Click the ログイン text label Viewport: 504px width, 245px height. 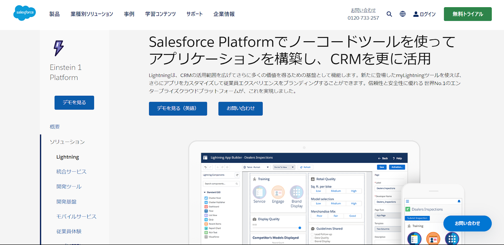[x=428, y=14]
